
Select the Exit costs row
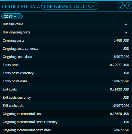(66, 89)
